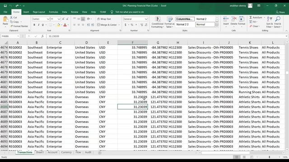Expand the Merge & Center dropdown arrow
289x162 pixels.
pos(119,25)
